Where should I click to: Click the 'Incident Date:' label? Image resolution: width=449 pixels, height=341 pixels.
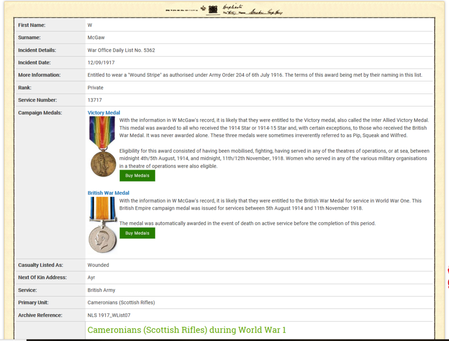click(x=35, y=62)
